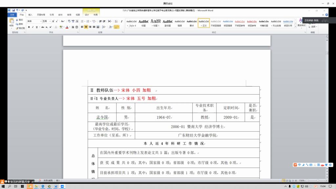336x189 pixels.
Task: Open the font size dropdown 五号
Action: (x=50, y=21)
